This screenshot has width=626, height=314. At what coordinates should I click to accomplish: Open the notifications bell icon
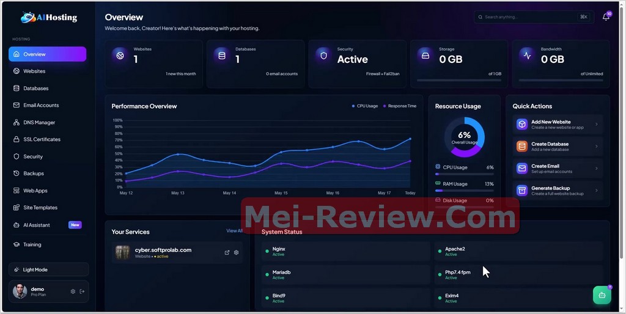pyautogui.click(x=606, y=16)
